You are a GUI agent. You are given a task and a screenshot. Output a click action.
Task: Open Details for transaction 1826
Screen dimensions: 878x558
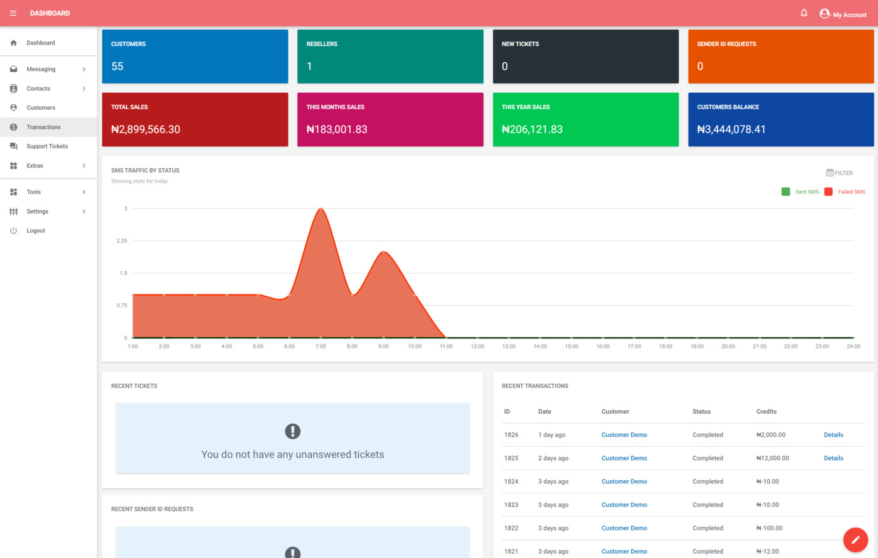[833, 435]
